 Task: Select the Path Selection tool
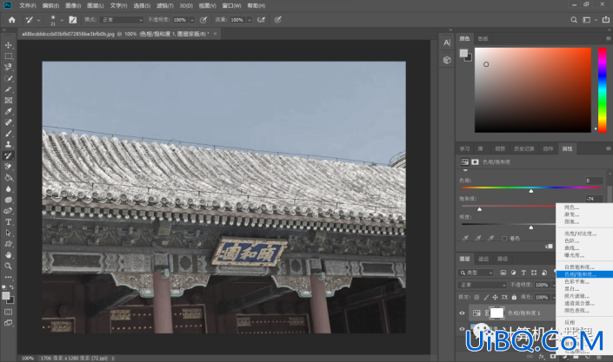8,233
